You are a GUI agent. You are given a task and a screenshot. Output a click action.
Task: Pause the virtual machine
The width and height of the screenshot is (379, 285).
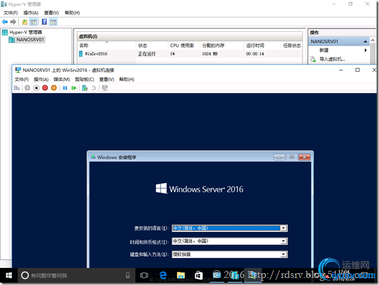point(65,88)
